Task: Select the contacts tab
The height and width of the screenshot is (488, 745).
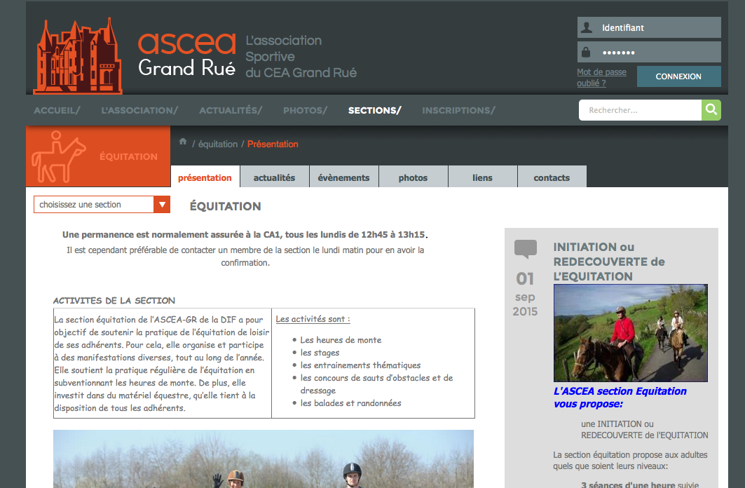Action: (x=552, y=178)
